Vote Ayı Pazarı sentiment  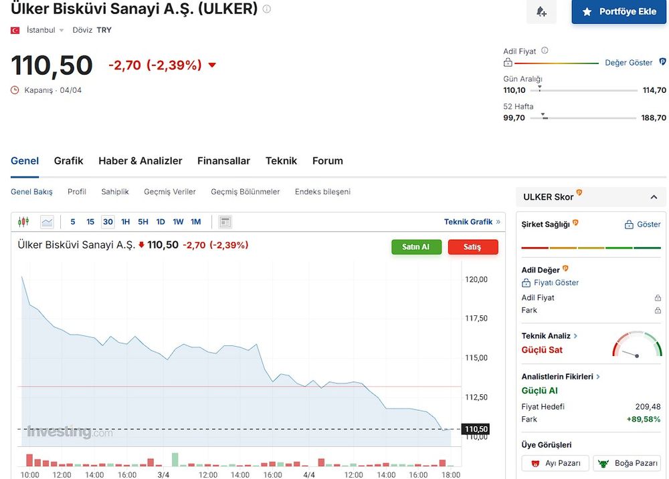coord(555,463)
